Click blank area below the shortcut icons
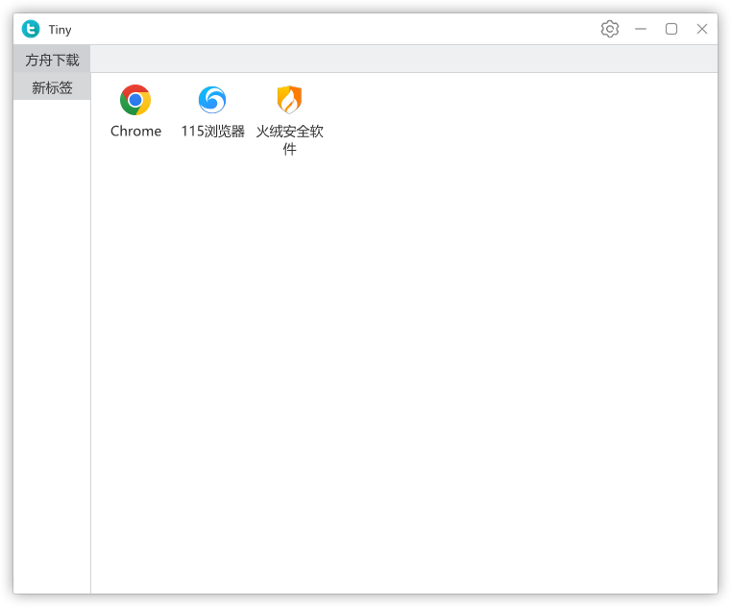731x607 pixels. (x=403, y=365)
